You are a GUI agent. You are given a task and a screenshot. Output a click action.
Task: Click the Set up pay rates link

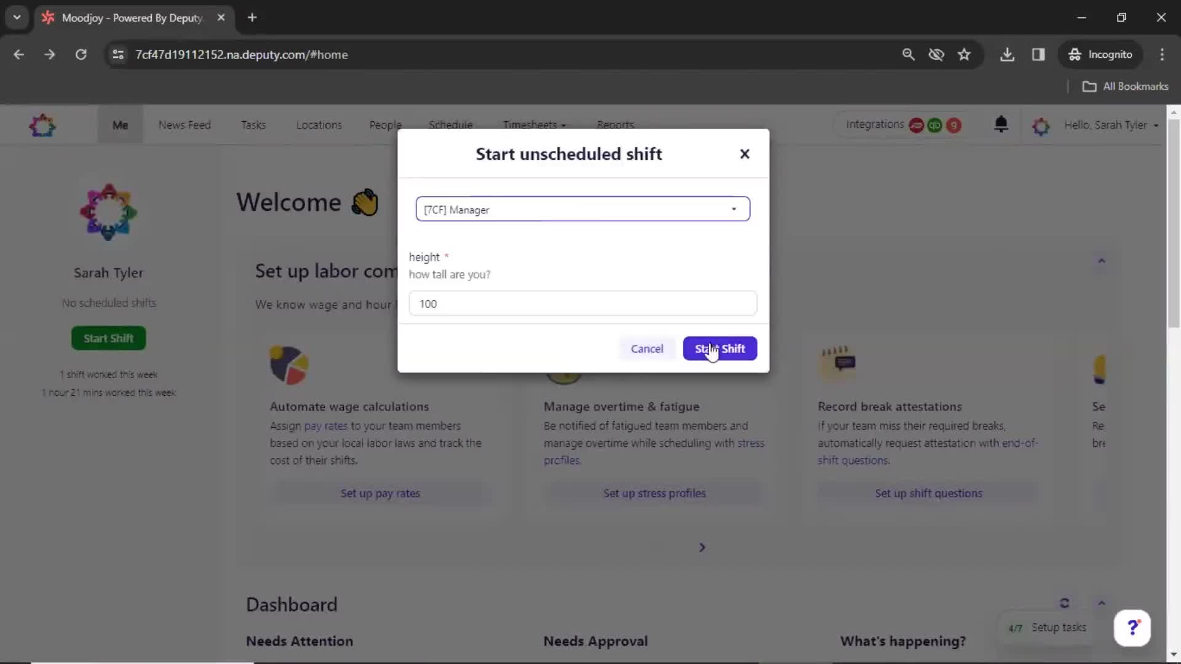(380, 493)
